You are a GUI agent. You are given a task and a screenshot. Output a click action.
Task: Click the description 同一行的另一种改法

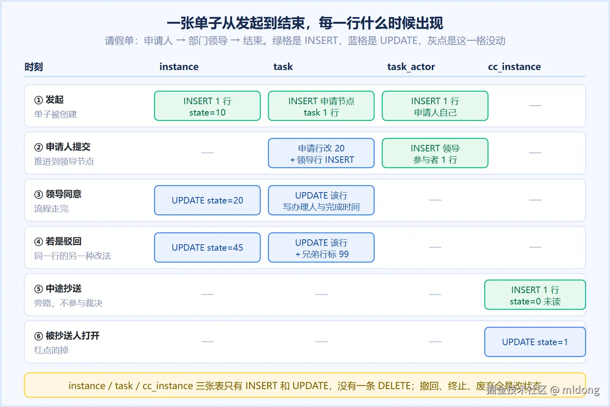(73, 256)
